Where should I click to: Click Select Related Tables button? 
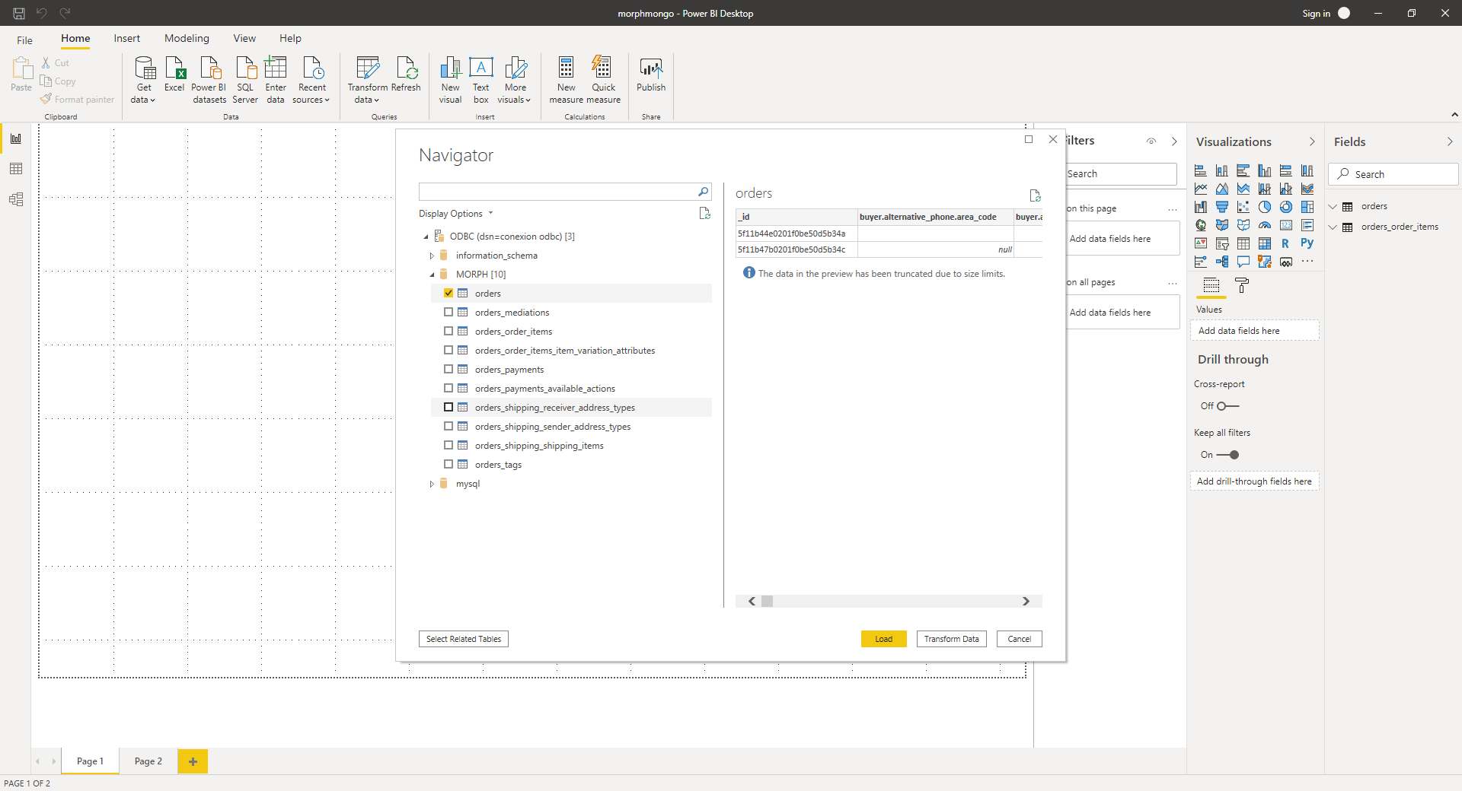pos(464,639)
